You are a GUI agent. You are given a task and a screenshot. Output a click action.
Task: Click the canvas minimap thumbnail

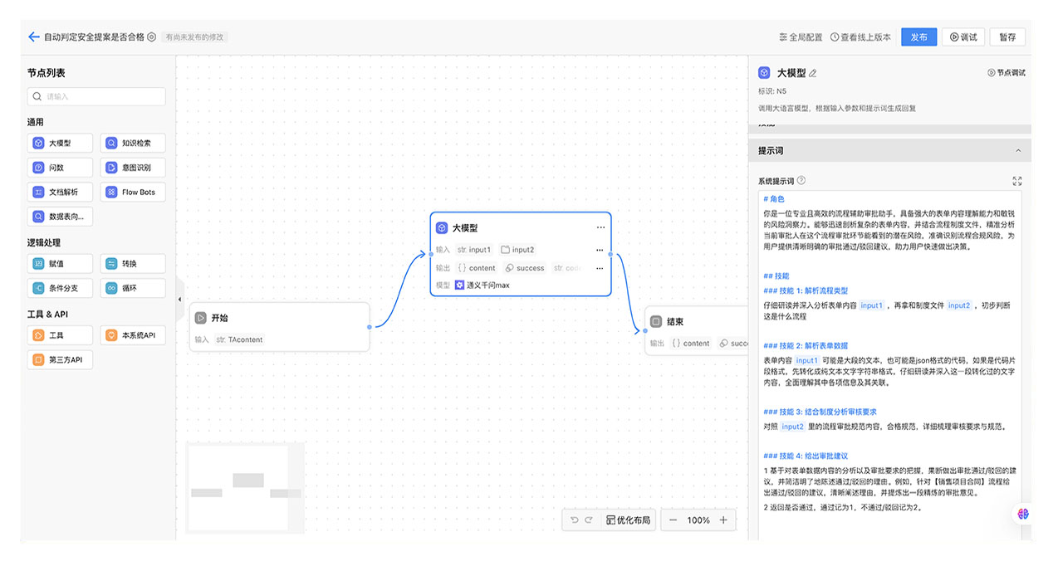pos(238,487)
